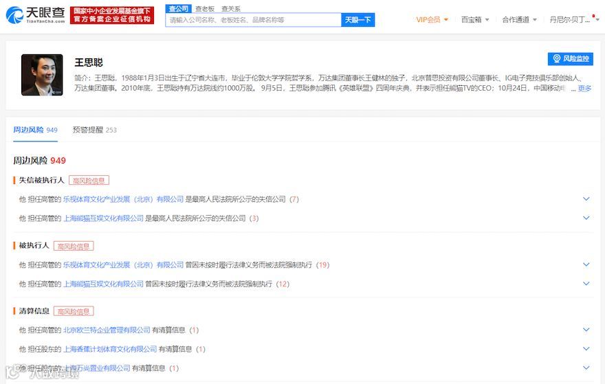Click the (19) count in 乐视体育 row
This screenshot has width=605, height=384.
pyautogui.click(x=322, y=265)
